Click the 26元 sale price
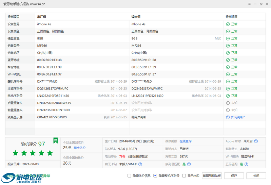The width and height of the screenshot is (271, 185). pos(67,163)
